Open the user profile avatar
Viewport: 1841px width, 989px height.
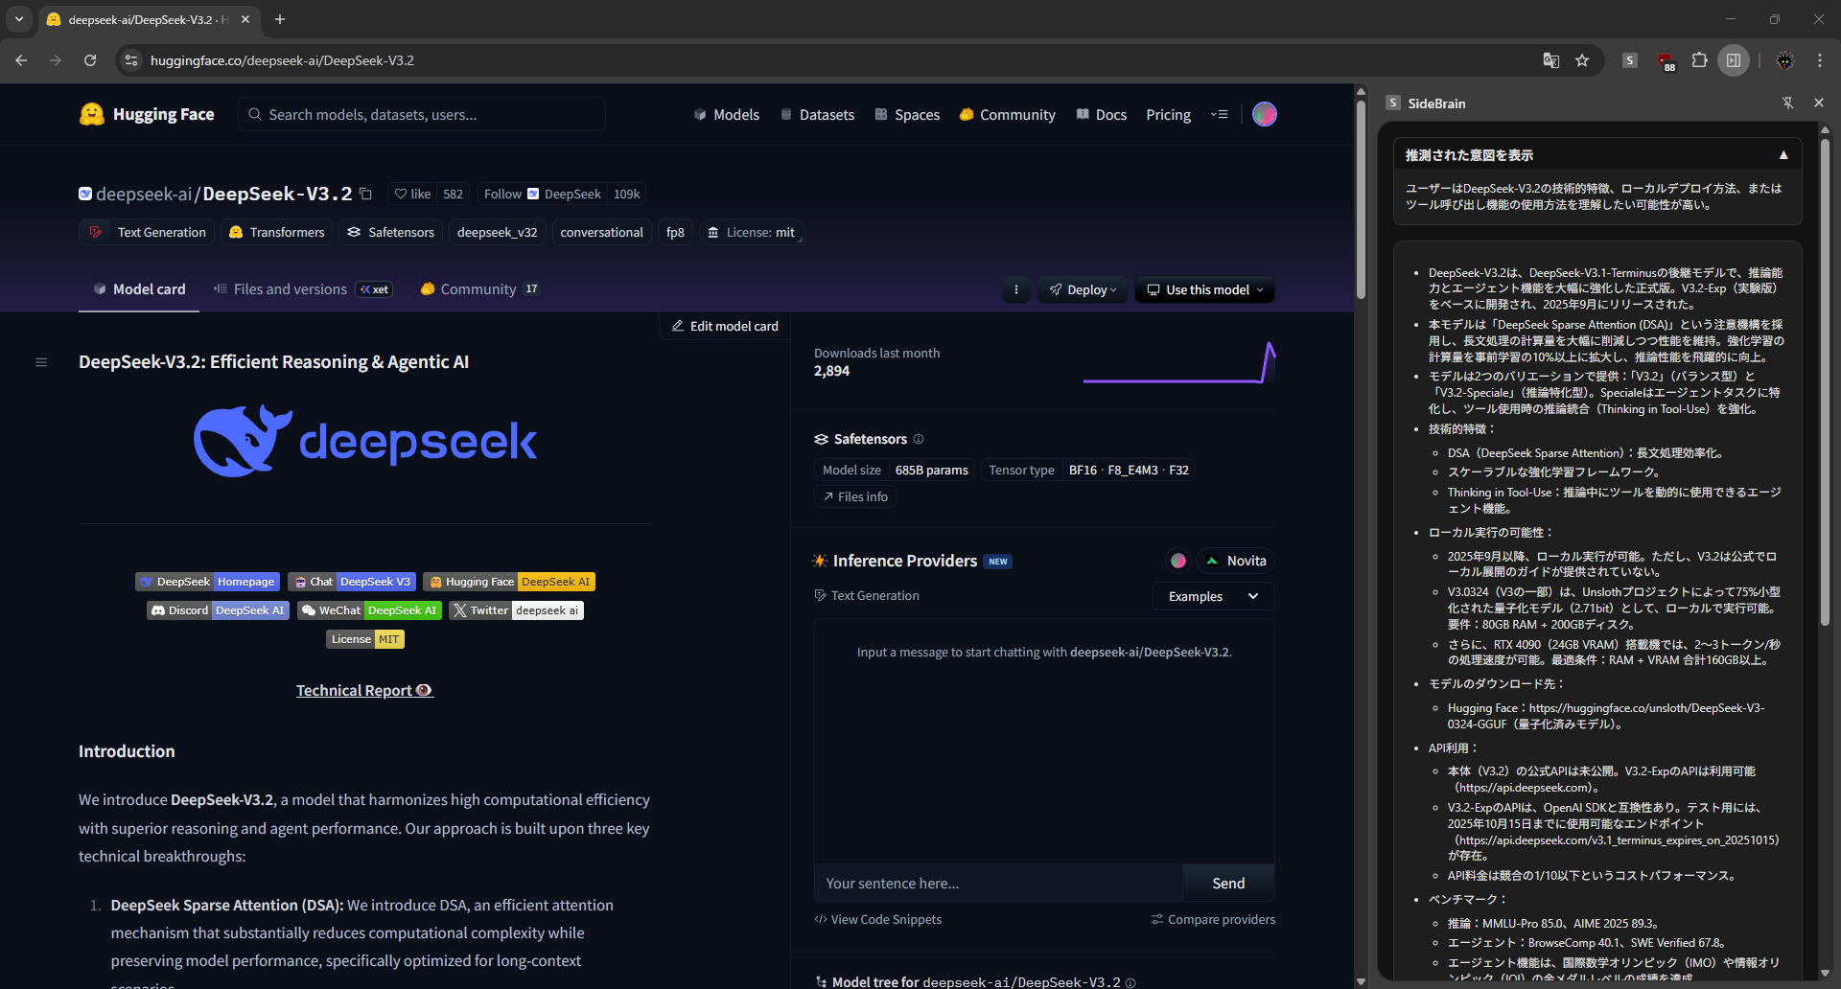pos(1265,114)
